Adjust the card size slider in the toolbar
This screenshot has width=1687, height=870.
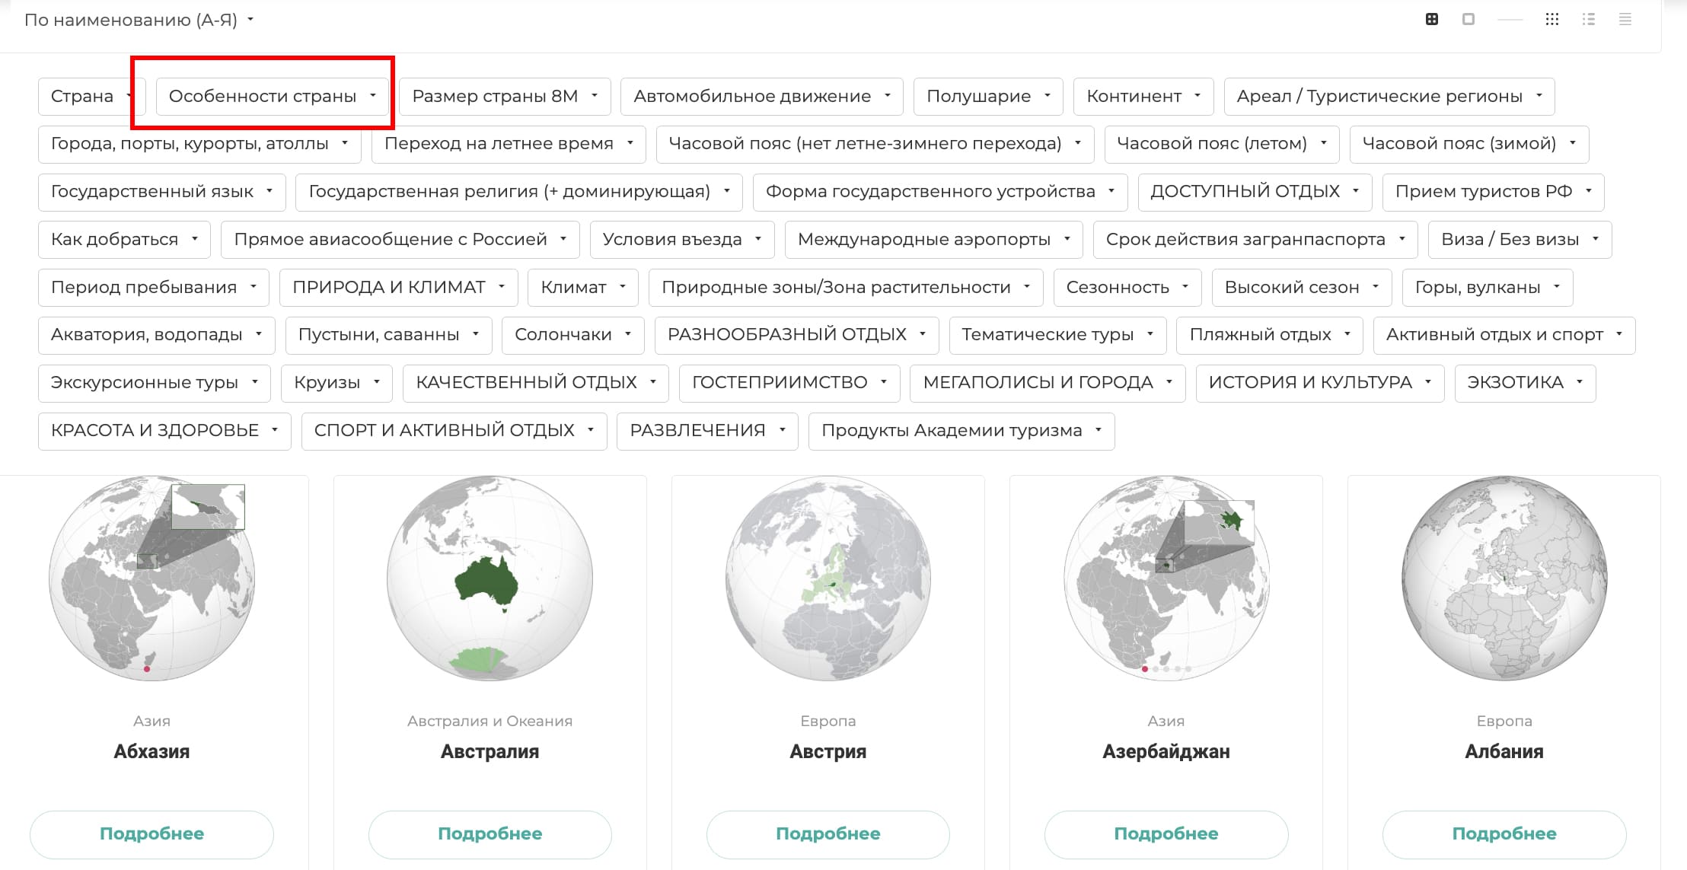(1511, 20)
